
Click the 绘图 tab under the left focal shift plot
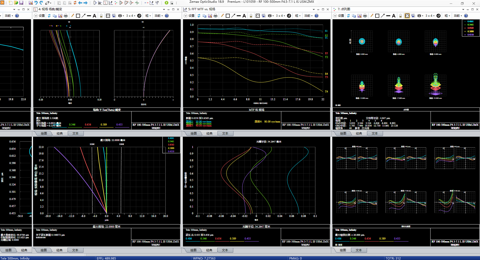coord(8,250)
